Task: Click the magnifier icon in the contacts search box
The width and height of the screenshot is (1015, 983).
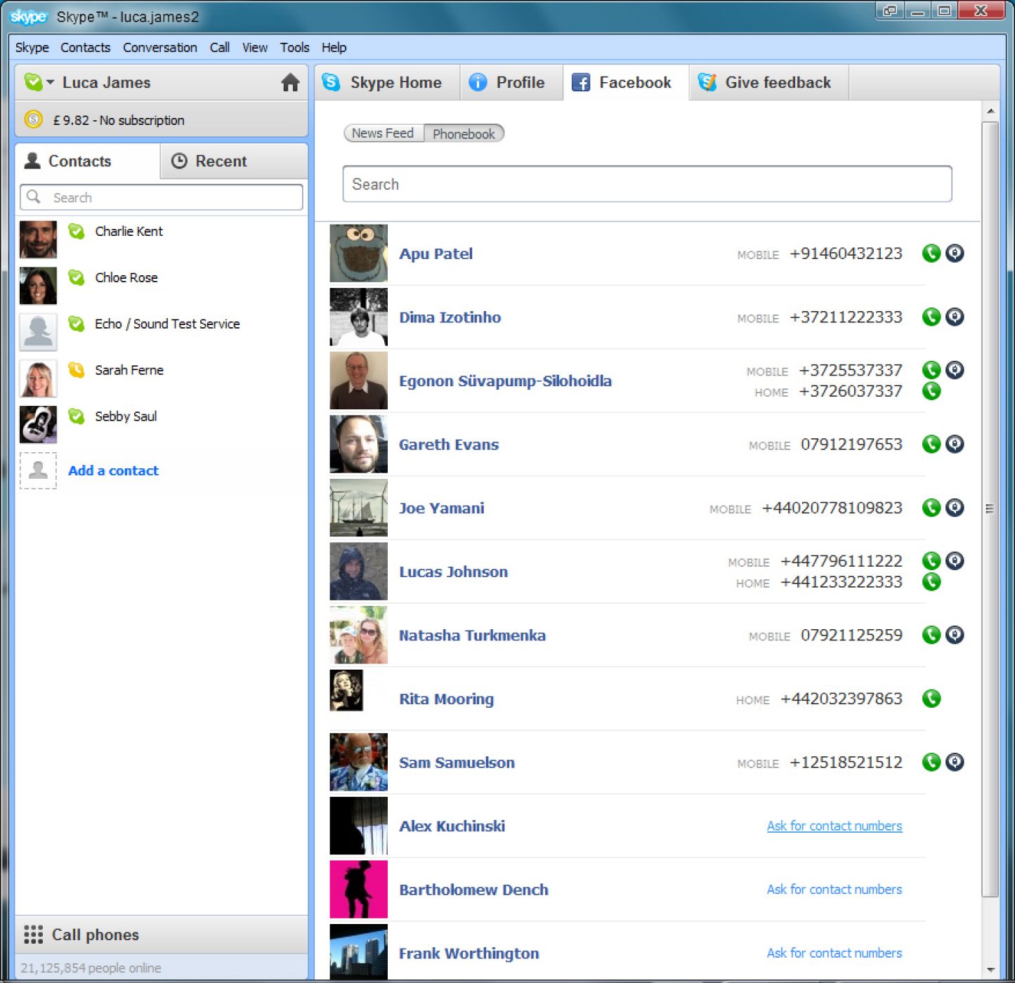Action: coord(33,197)
